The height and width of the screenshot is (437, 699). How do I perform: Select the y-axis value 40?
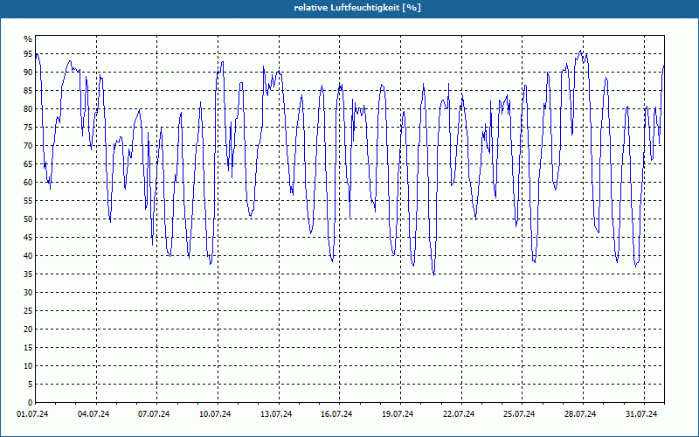[28, 256]
